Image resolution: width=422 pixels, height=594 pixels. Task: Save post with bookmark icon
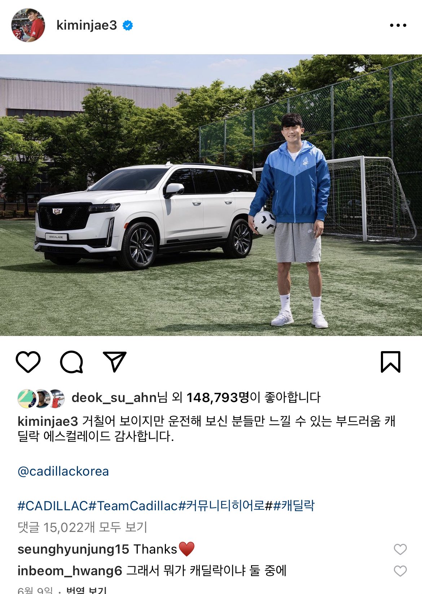pos(391,362)
